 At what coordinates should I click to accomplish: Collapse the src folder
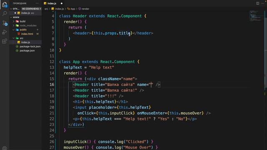(x=13, y=38)
